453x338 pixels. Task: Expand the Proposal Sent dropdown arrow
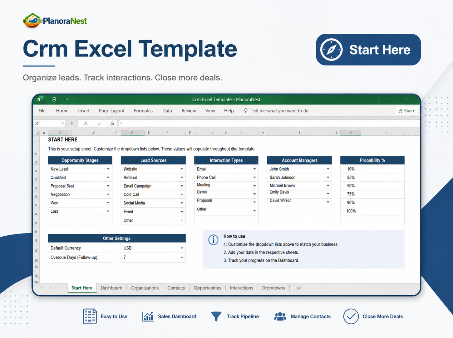point(108,186)
